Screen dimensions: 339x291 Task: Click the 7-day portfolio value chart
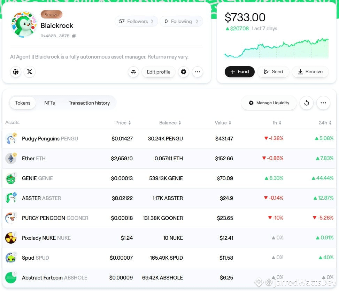click(277, 48)
